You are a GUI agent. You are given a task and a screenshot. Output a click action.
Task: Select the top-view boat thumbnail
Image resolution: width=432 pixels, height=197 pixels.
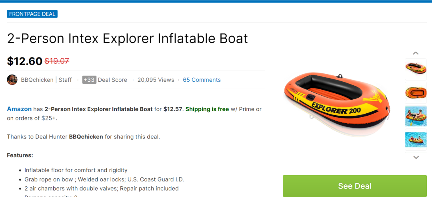pyautogui.click(x=416, y=93)
